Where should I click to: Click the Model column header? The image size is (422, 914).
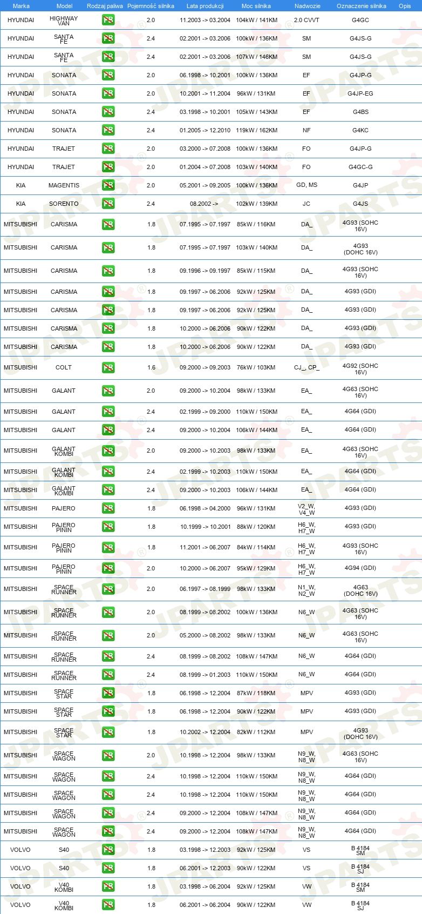(x=64, y=6)
